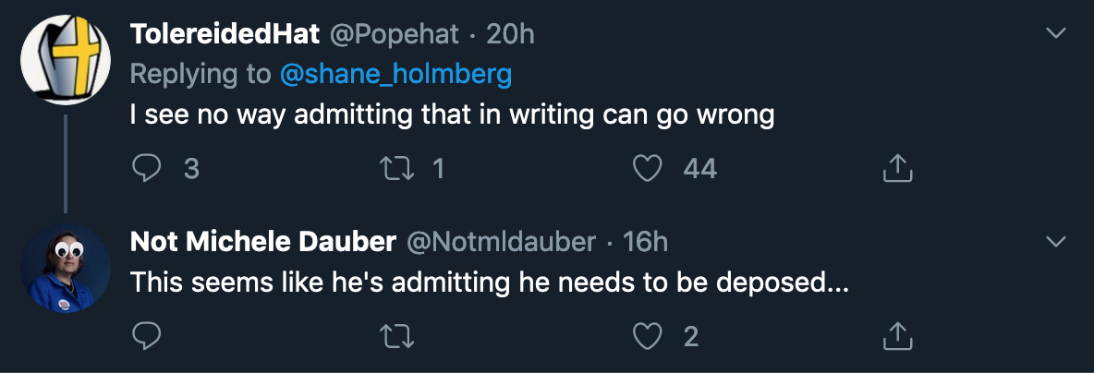Open the 20h timestamp permalink
This screenshot has height=373, width=1094.
tap(510, 33)
